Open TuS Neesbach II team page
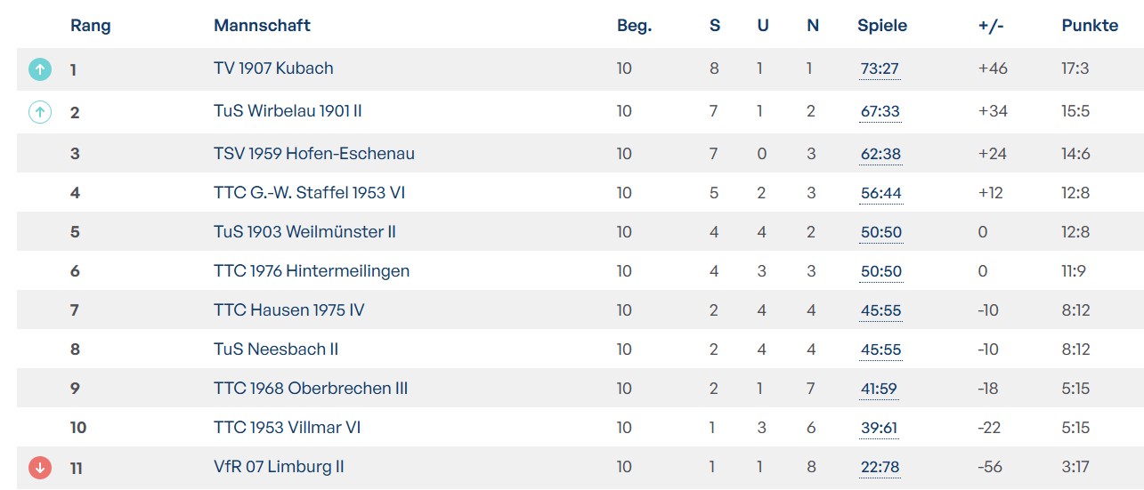The width and height of the screenshot is (1144, 490). [276, 349]
